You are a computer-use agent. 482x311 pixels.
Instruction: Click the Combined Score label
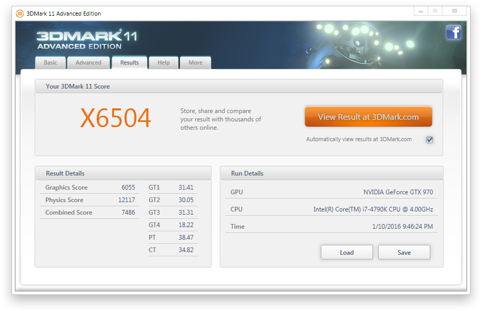pyautogui.click(x=69, y=213)
